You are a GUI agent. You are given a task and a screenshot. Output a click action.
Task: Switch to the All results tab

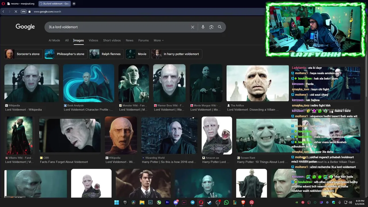67,40
